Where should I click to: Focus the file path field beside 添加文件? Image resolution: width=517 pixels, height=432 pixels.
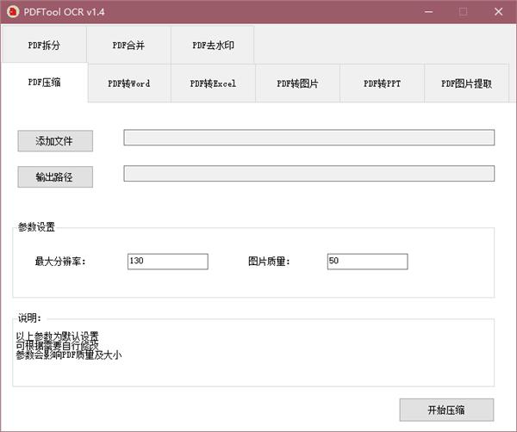[308, 138]
